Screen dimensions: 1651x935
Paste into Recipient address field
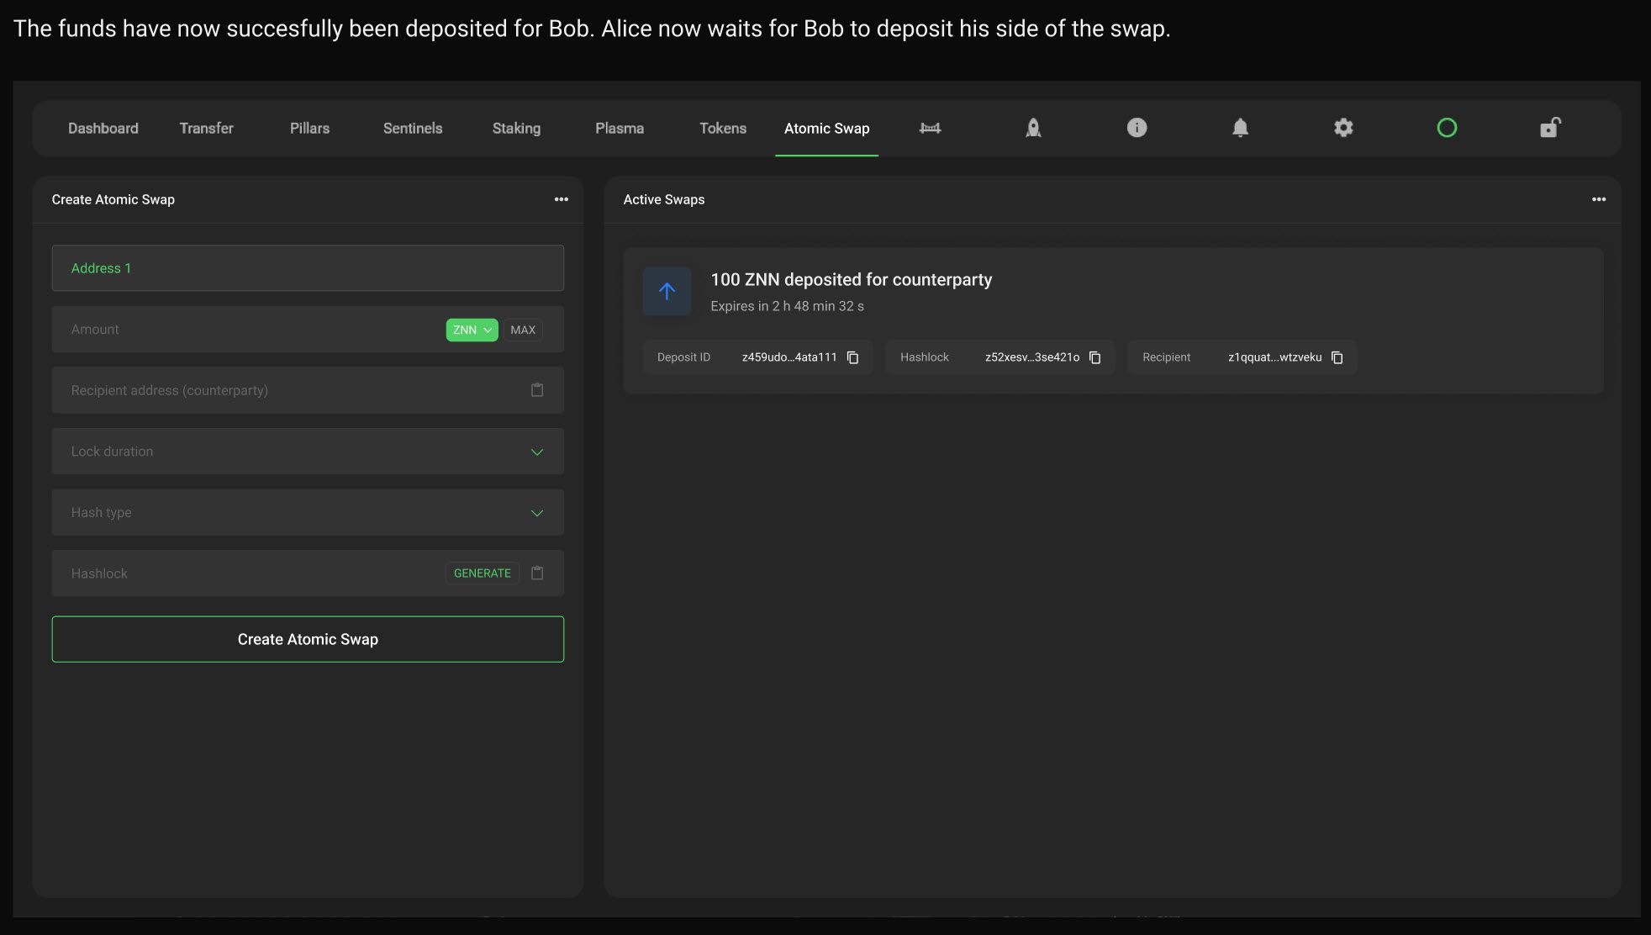[x=537, y=390]
